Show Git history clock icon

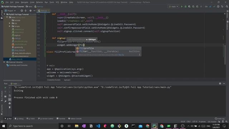pyautogui.click(x=218, y=6)
